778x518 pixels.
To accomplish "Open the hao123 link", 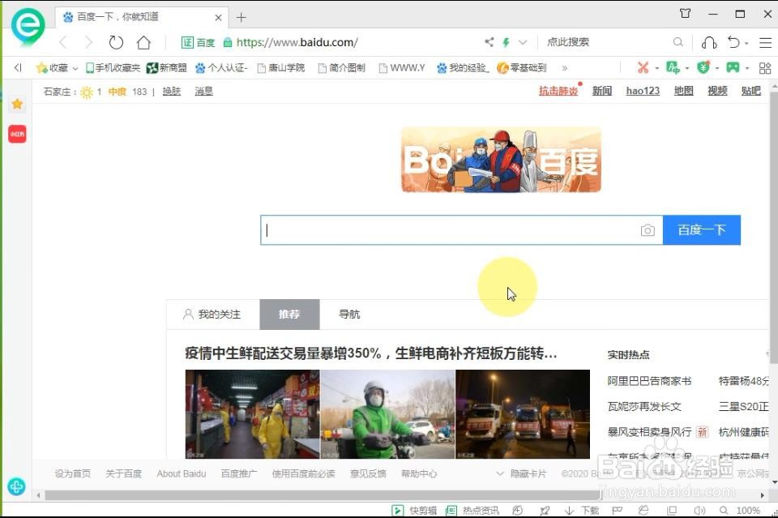I will pos(643,91).
